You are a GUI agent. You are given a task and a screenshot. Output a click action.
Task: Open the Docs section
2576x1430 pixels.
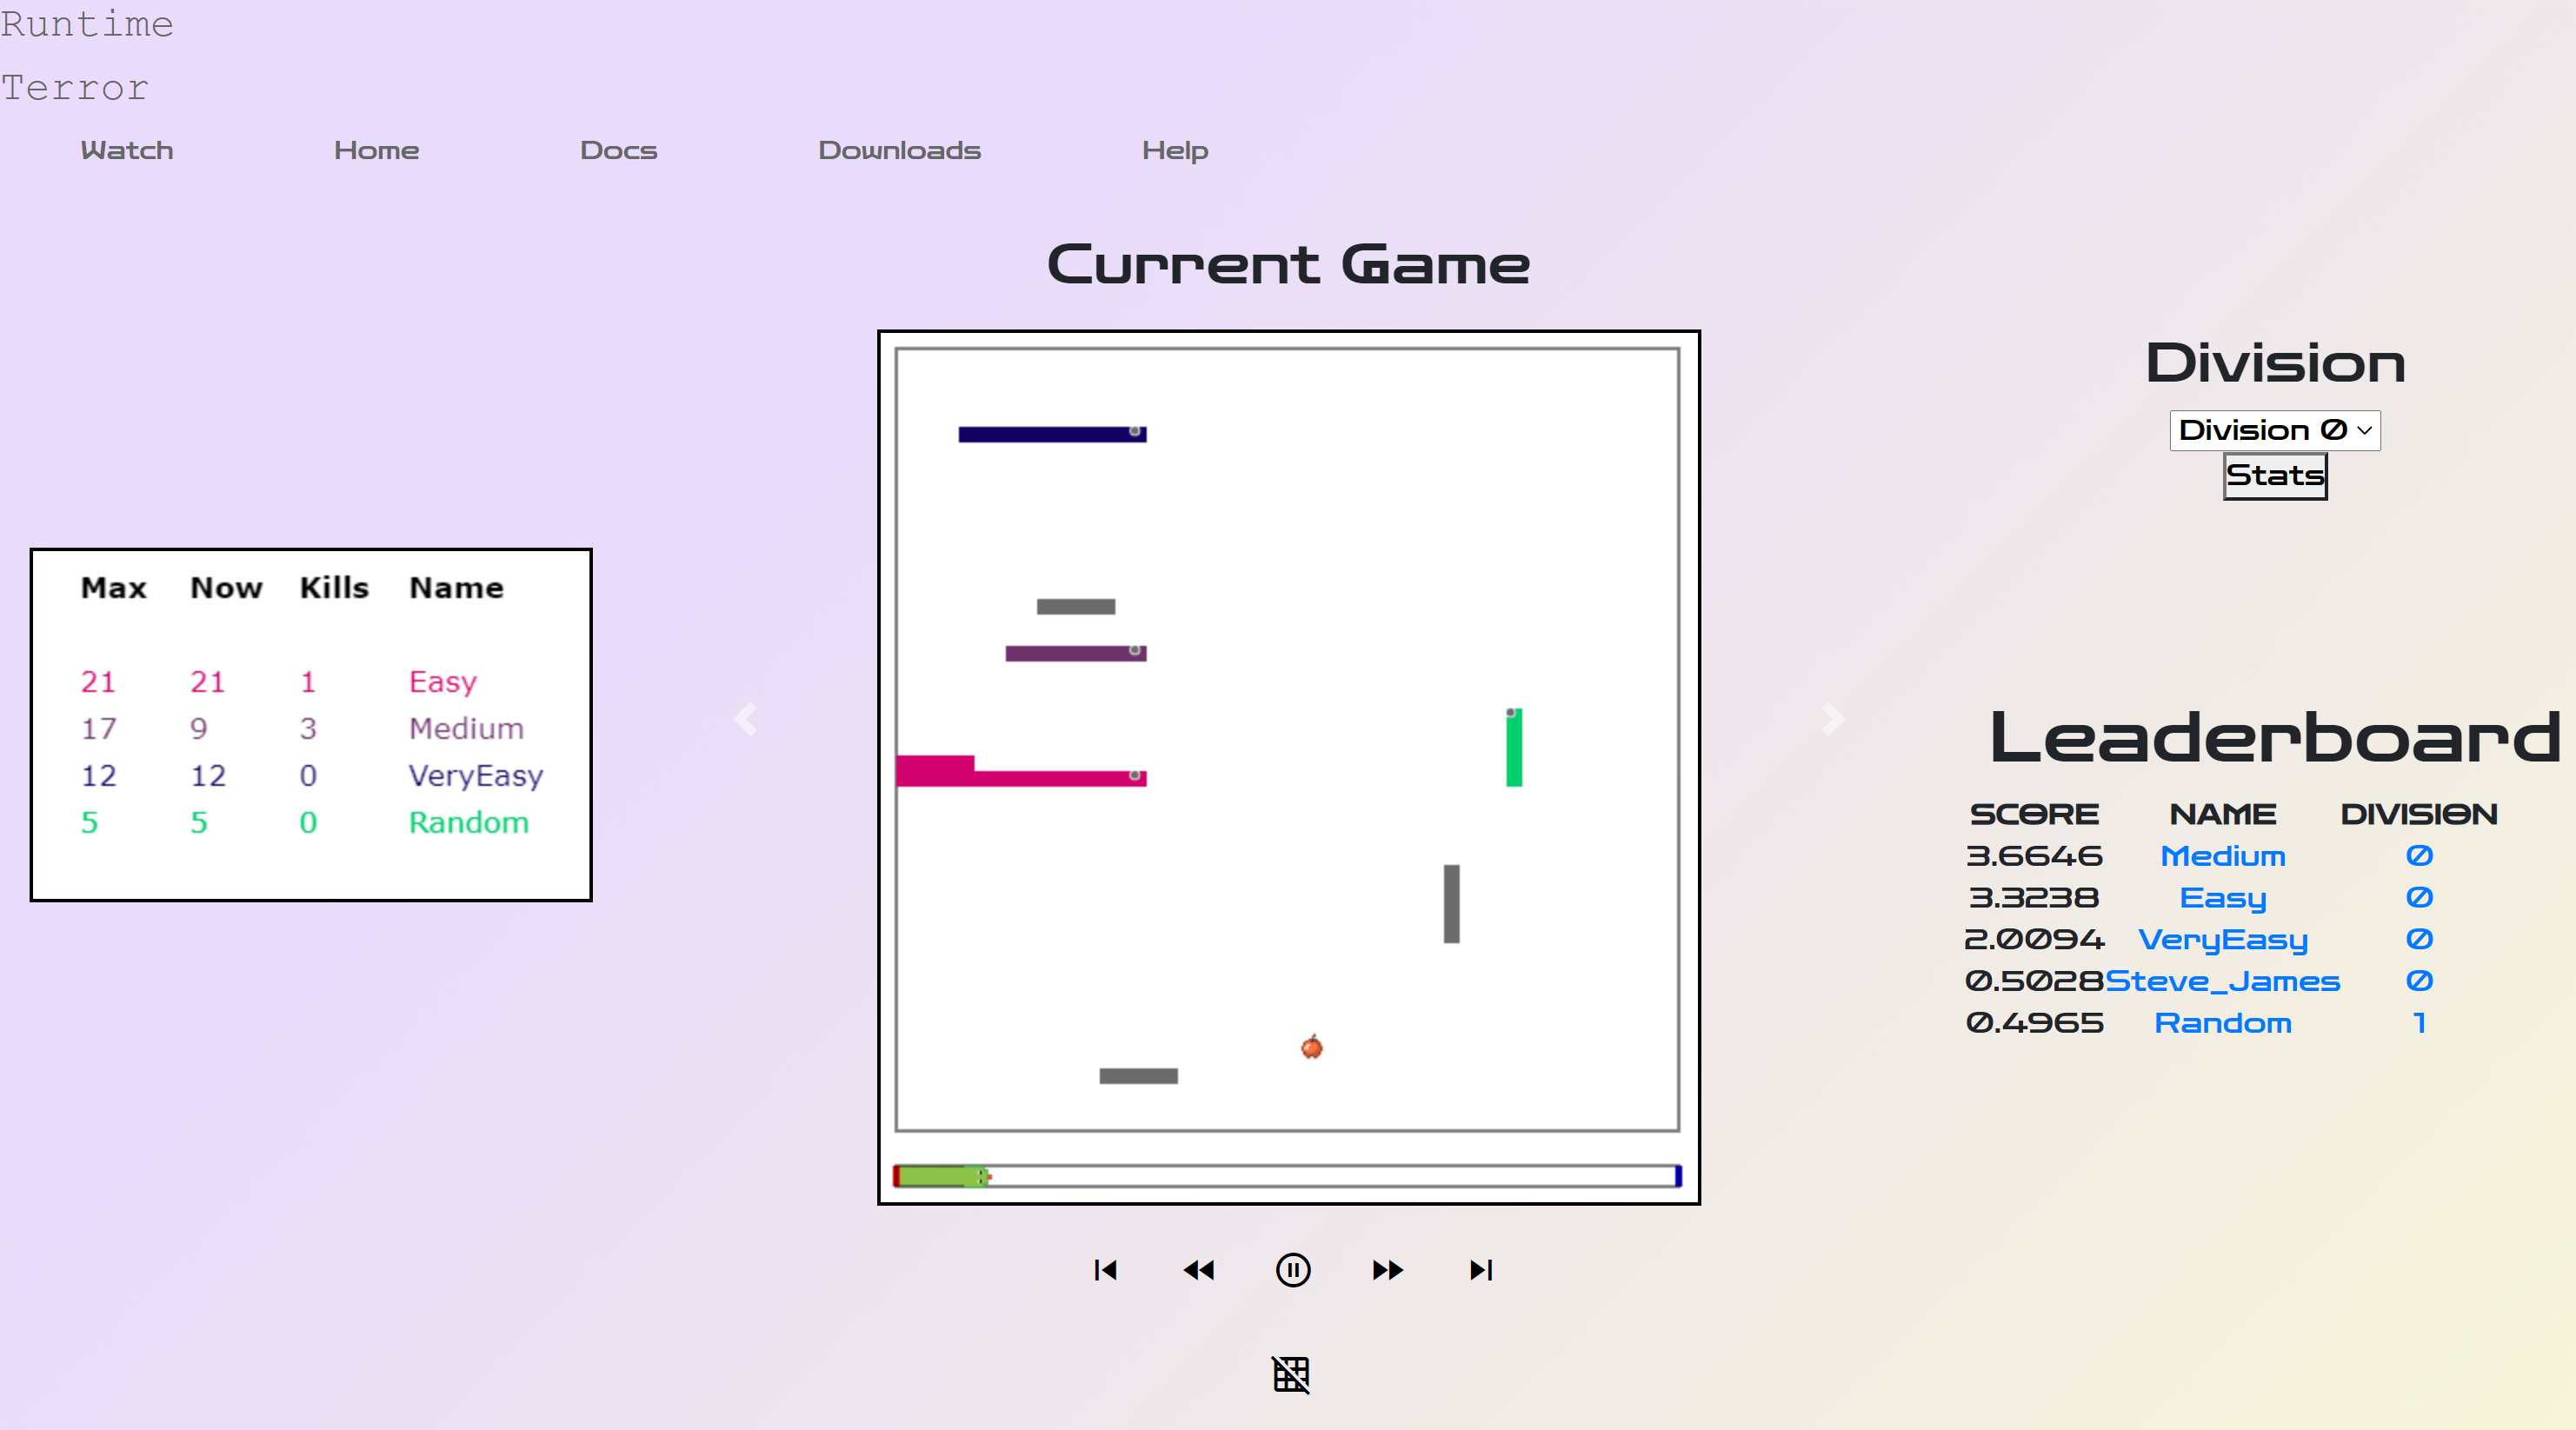coord(618,150)
